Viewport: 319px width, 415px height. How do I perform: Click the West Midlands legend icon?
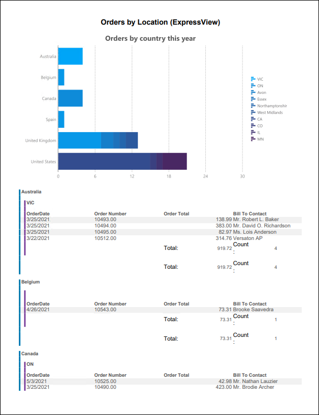click(253, 113)
